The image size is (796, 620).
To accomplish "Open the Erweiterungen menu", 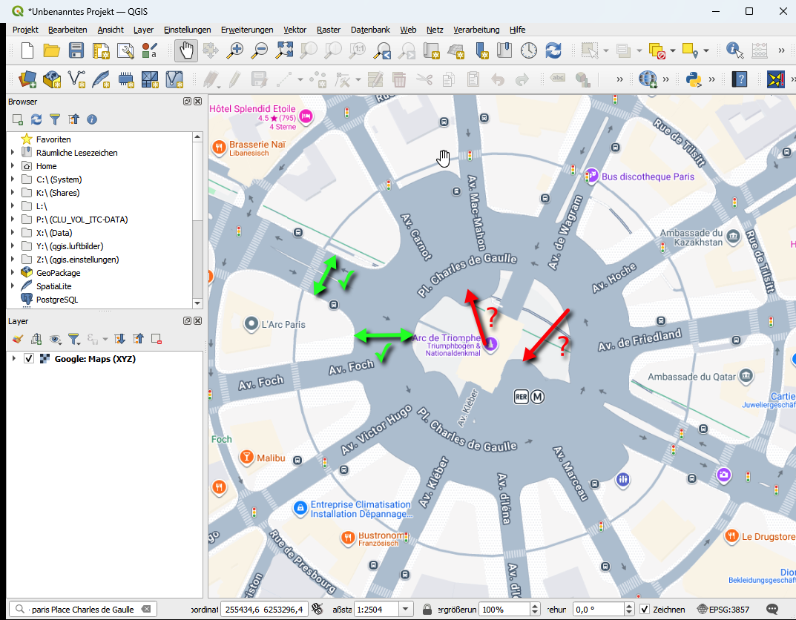I will (247, 30).
